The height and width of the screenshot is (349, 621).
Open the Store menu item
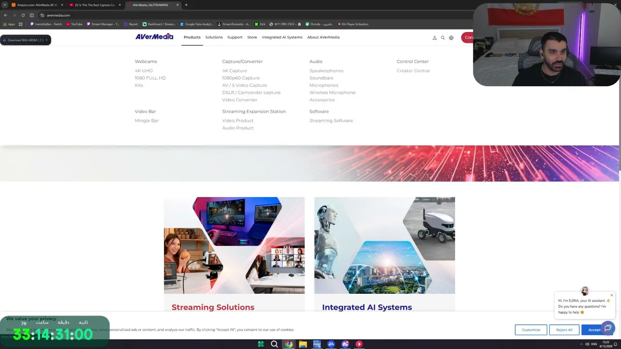point(252,37)
